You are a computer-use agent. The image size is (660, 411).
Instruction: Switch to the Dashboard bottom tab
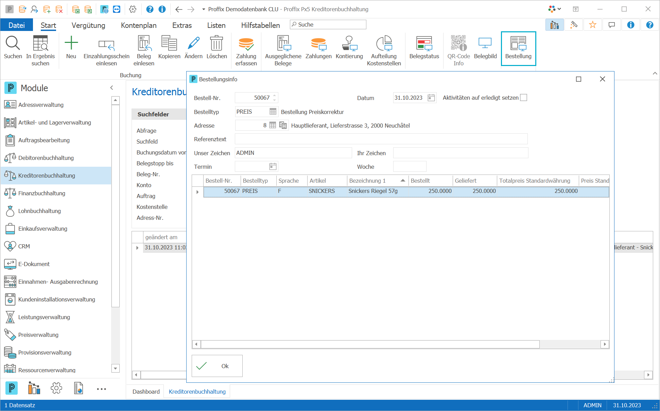[146, 391]
